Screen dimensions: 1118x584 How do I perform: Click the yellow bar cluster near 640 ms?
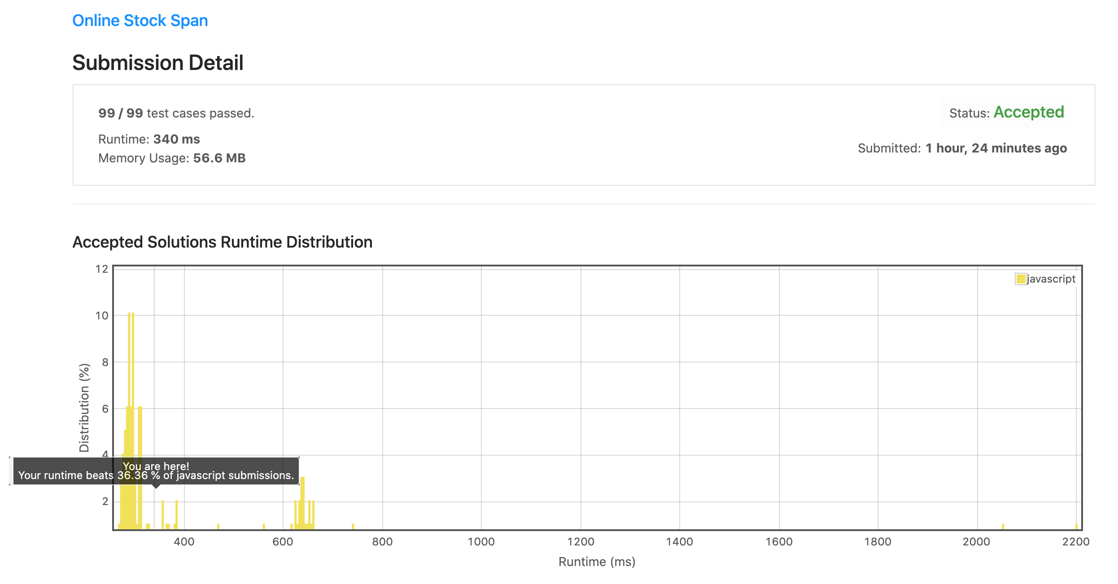303,503
